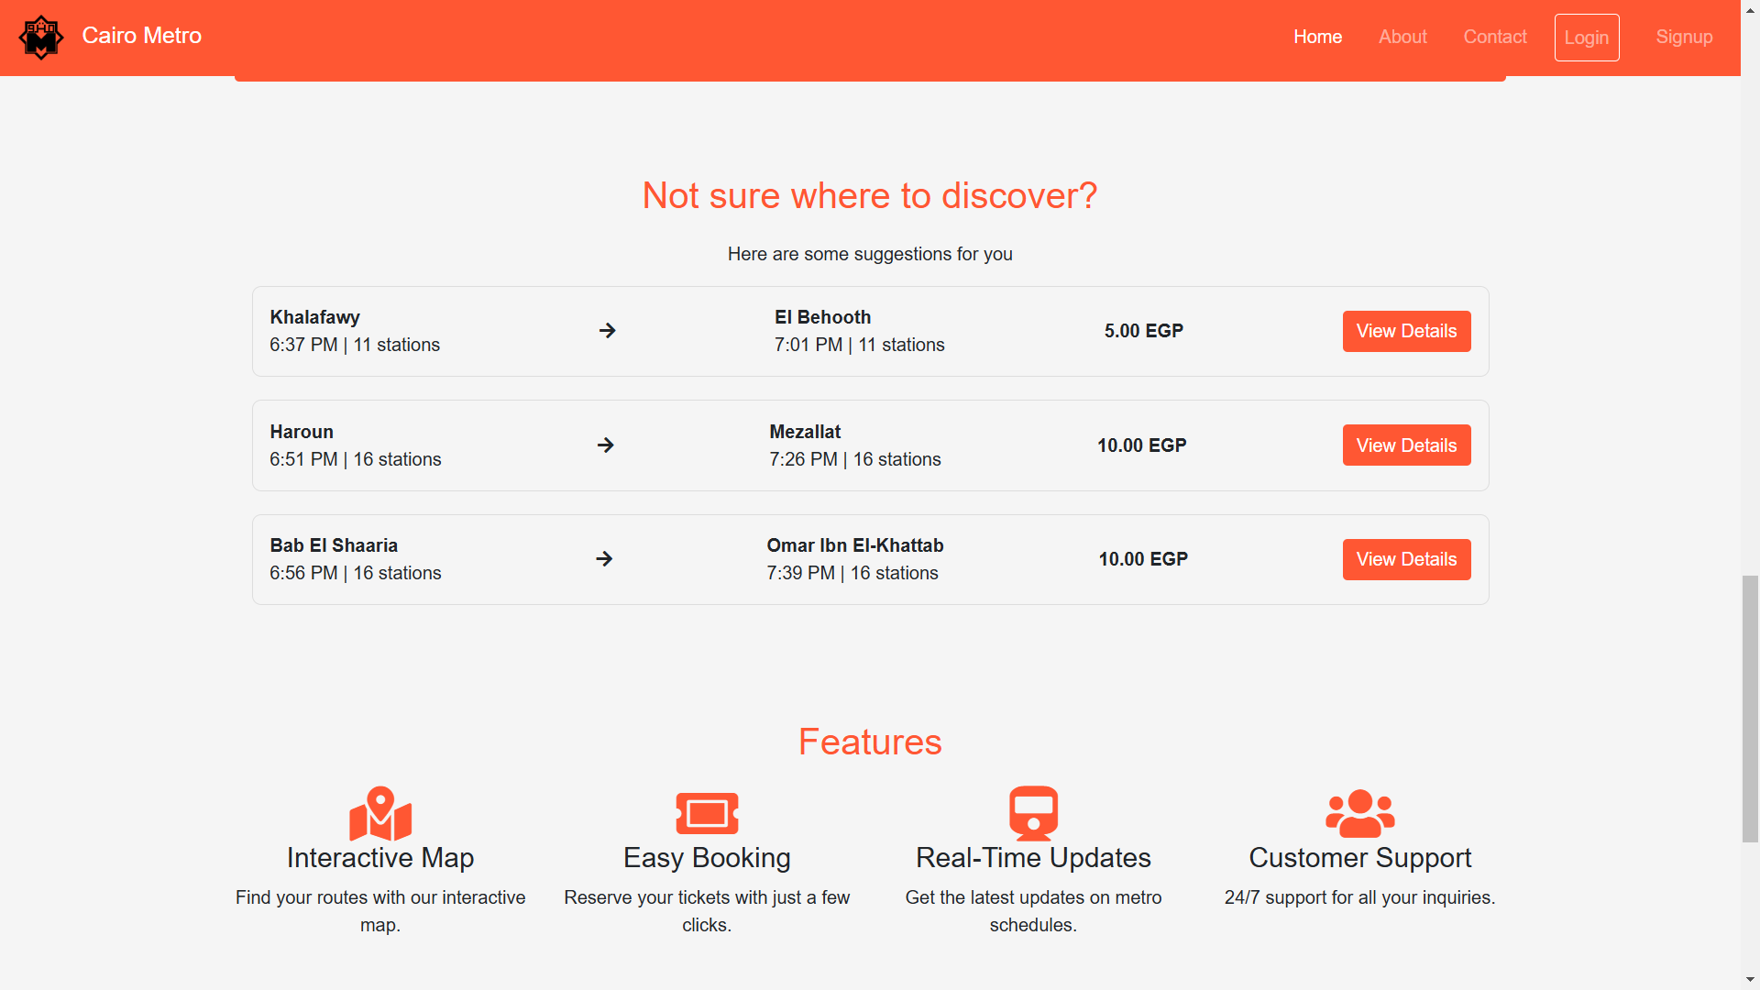View Details for Haroun to Mezallat

pyautogui.click(x=1406, y=445)
